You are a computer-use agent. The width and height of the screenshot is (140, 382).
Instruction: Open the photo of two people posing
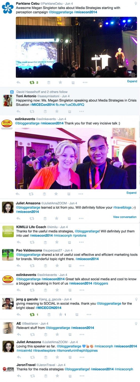point(76,158)
